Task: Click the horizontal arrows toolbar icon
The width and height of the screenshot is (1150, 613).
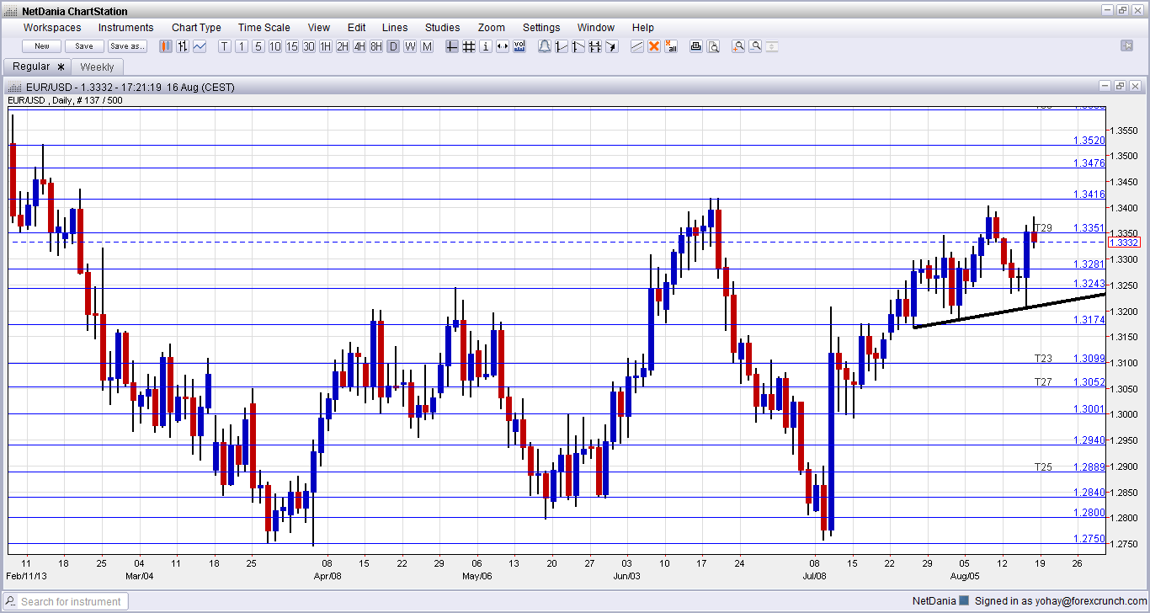Action: 503,46
